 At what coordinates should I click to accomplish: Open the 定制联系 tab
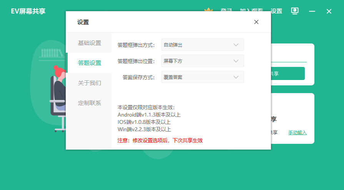tap(89, 103)
